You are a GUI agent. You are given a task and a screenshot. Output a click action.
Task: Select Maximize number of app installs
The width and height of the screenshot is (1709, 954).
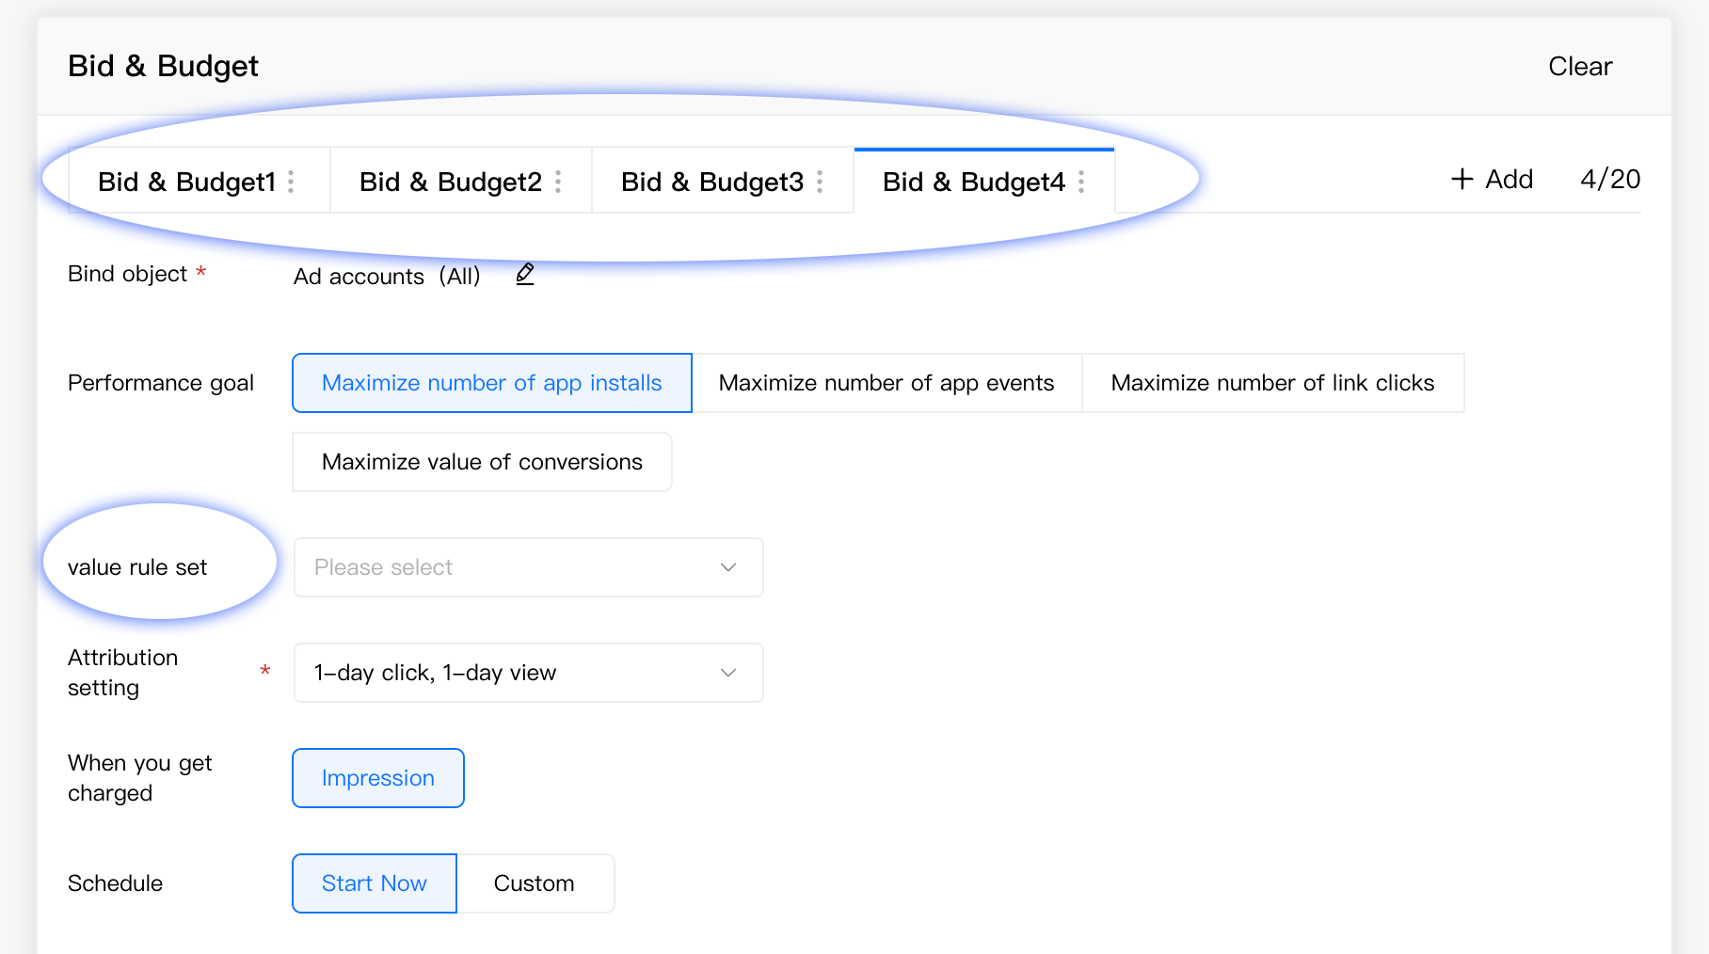[x=491, y=383]
